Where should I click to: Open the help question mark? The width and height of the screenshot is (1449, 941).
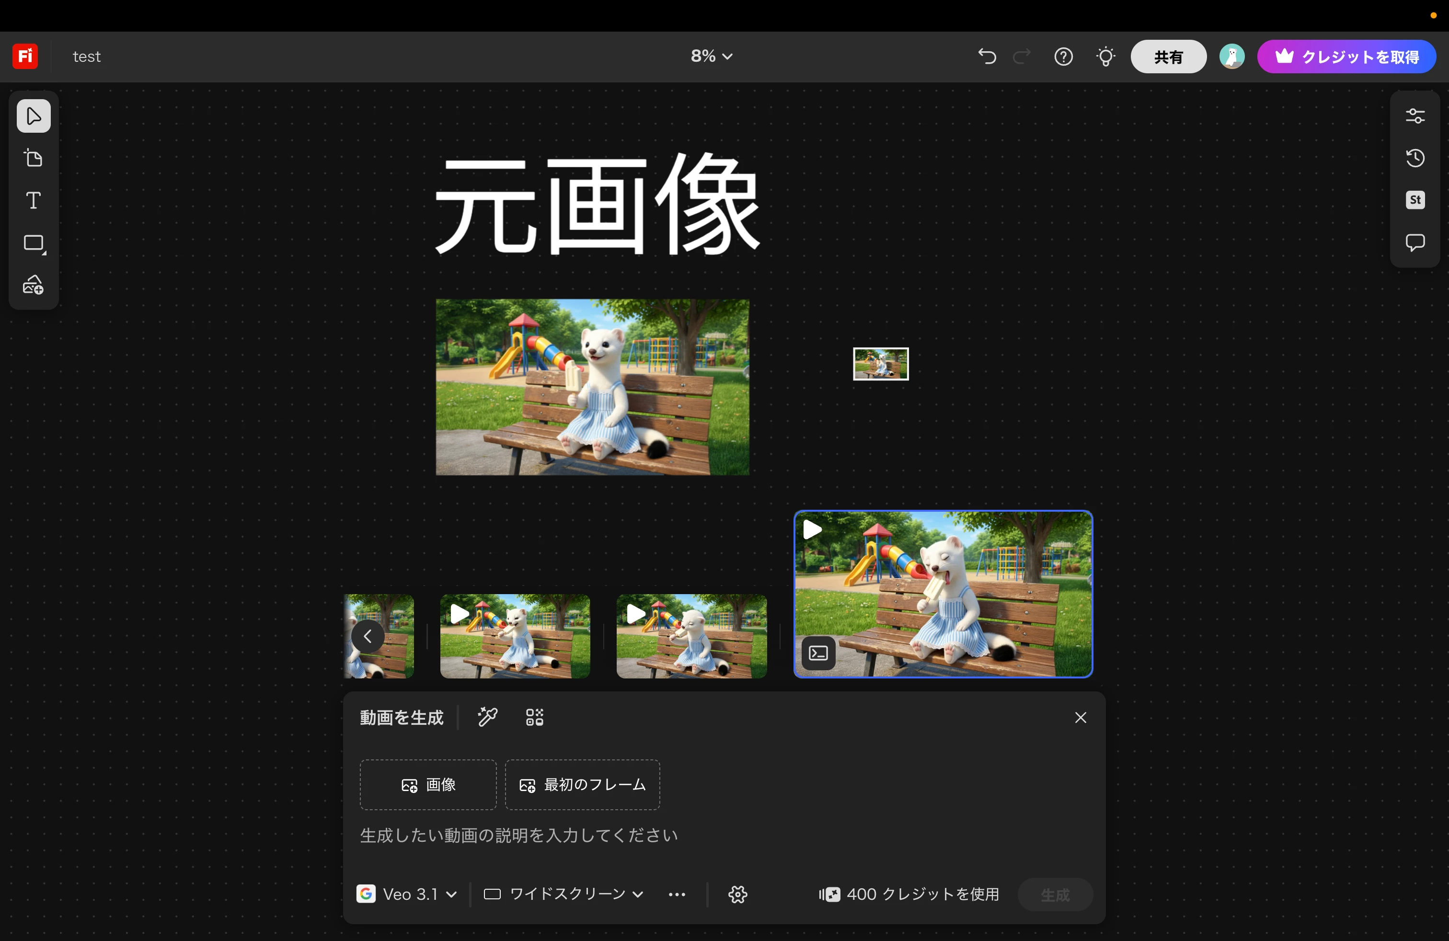pyautogui.click(x=1063, y=57)
